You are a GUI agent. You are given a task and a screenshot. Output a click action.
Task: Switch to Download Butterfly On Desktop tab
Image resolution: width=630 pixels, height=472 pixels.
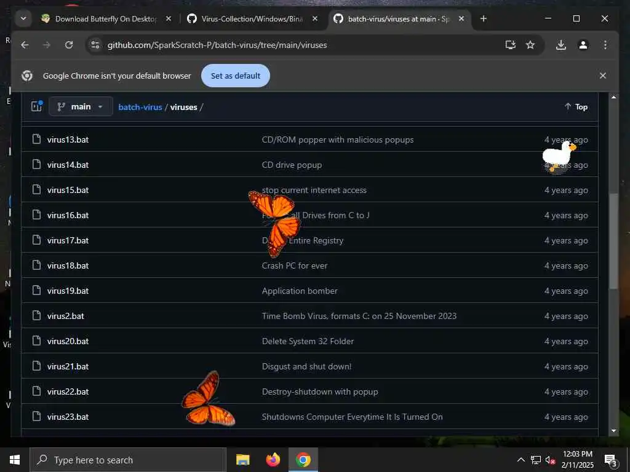pyautogui.click(x=106, y=18)
